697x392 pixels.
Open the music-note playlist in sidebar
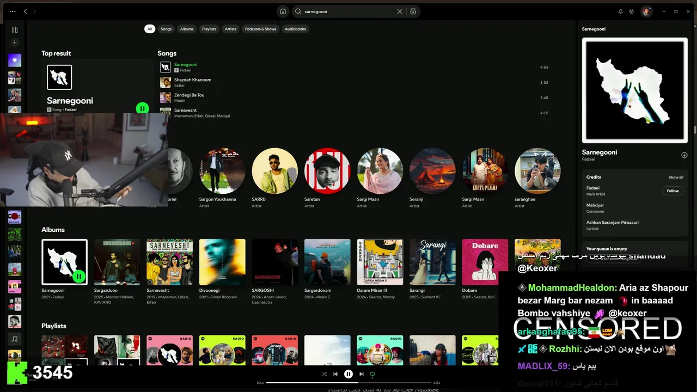click(x=15, y=339)
